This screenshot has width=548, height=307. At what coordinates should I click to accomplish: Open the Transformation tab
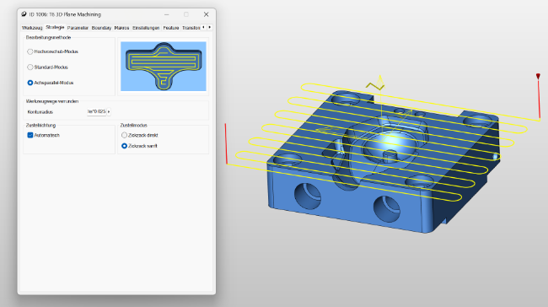coord(191,28)
